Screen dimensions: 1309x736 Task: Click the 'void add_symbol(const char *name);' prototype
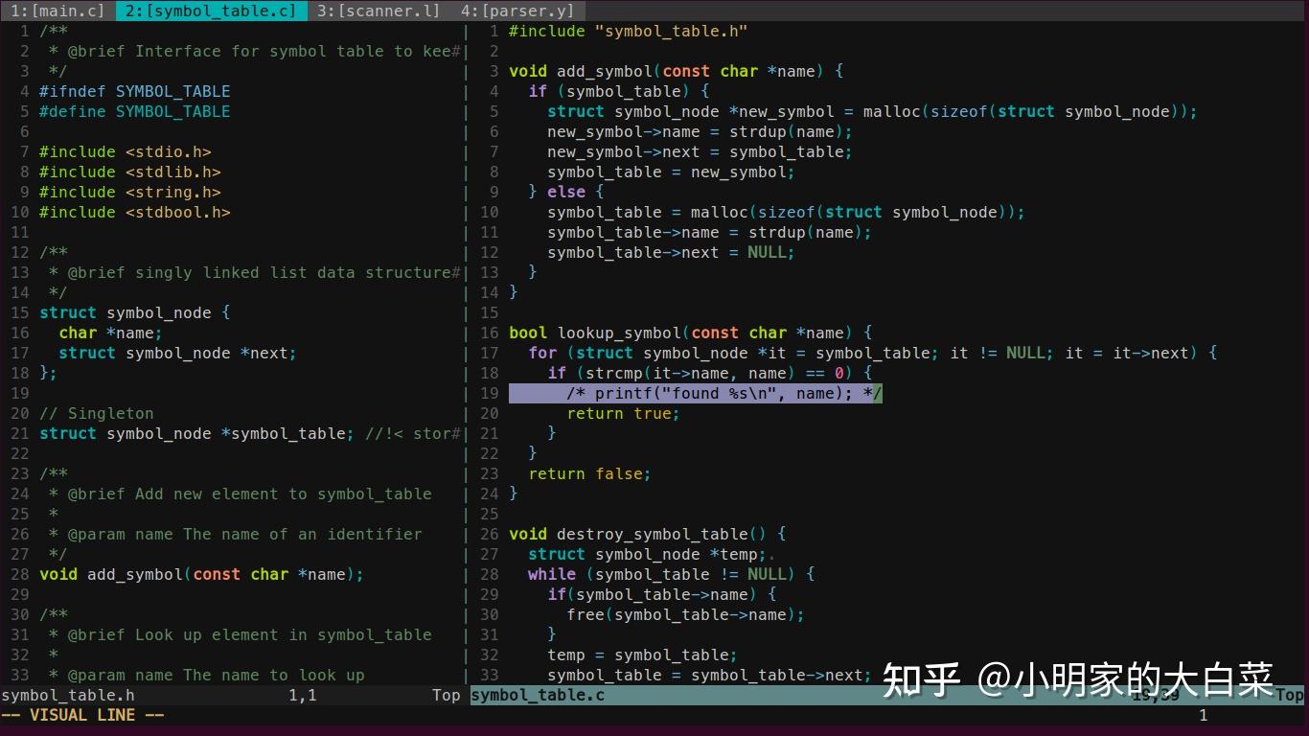click(202, 574)
